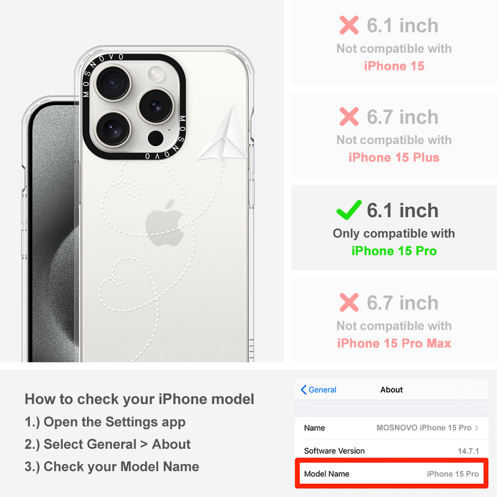The height and width of the screenshot is (497, 497).
Task: Click the iPhone 15 Plus label
Action: [394, 158]
